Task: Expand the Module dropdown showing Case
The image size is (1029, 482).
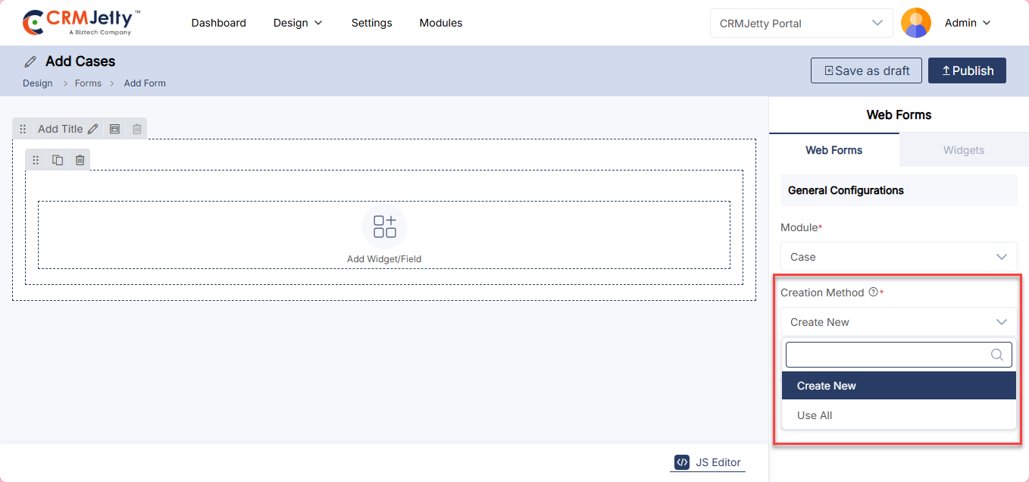Action: click(899, 257)
